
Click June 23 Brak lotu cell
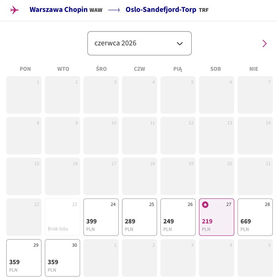(x=62, y=217)
